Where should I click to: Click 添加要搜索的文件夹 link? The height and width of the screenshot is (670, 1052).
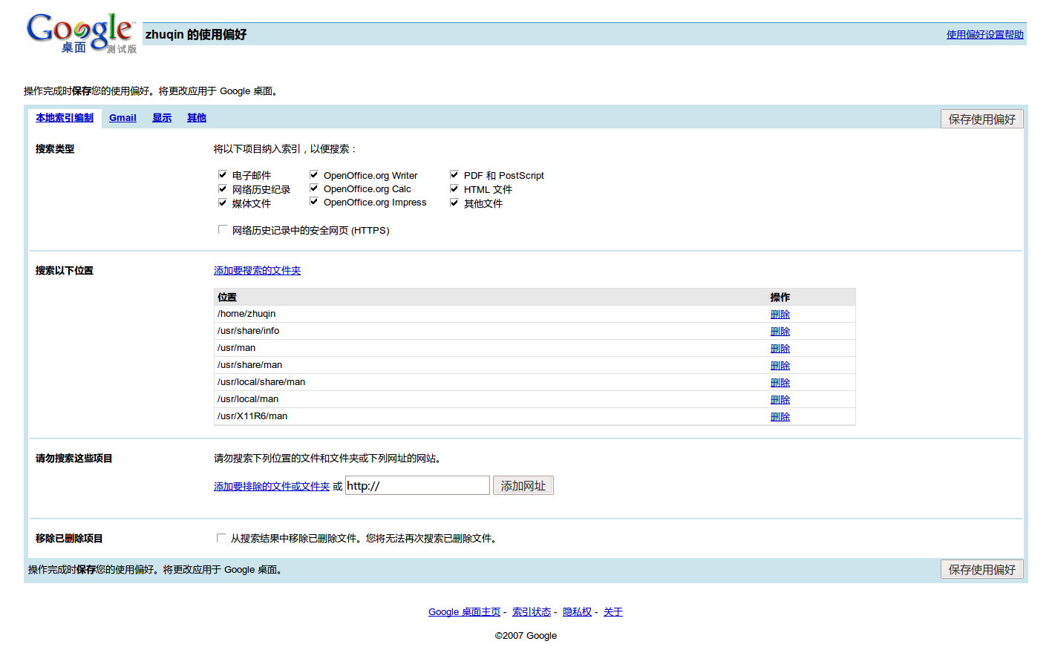[x=257, y=271]
